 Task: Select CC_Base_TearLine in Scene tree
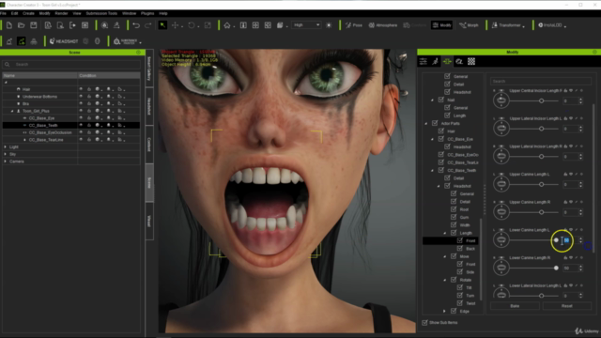tap(46, 140)
